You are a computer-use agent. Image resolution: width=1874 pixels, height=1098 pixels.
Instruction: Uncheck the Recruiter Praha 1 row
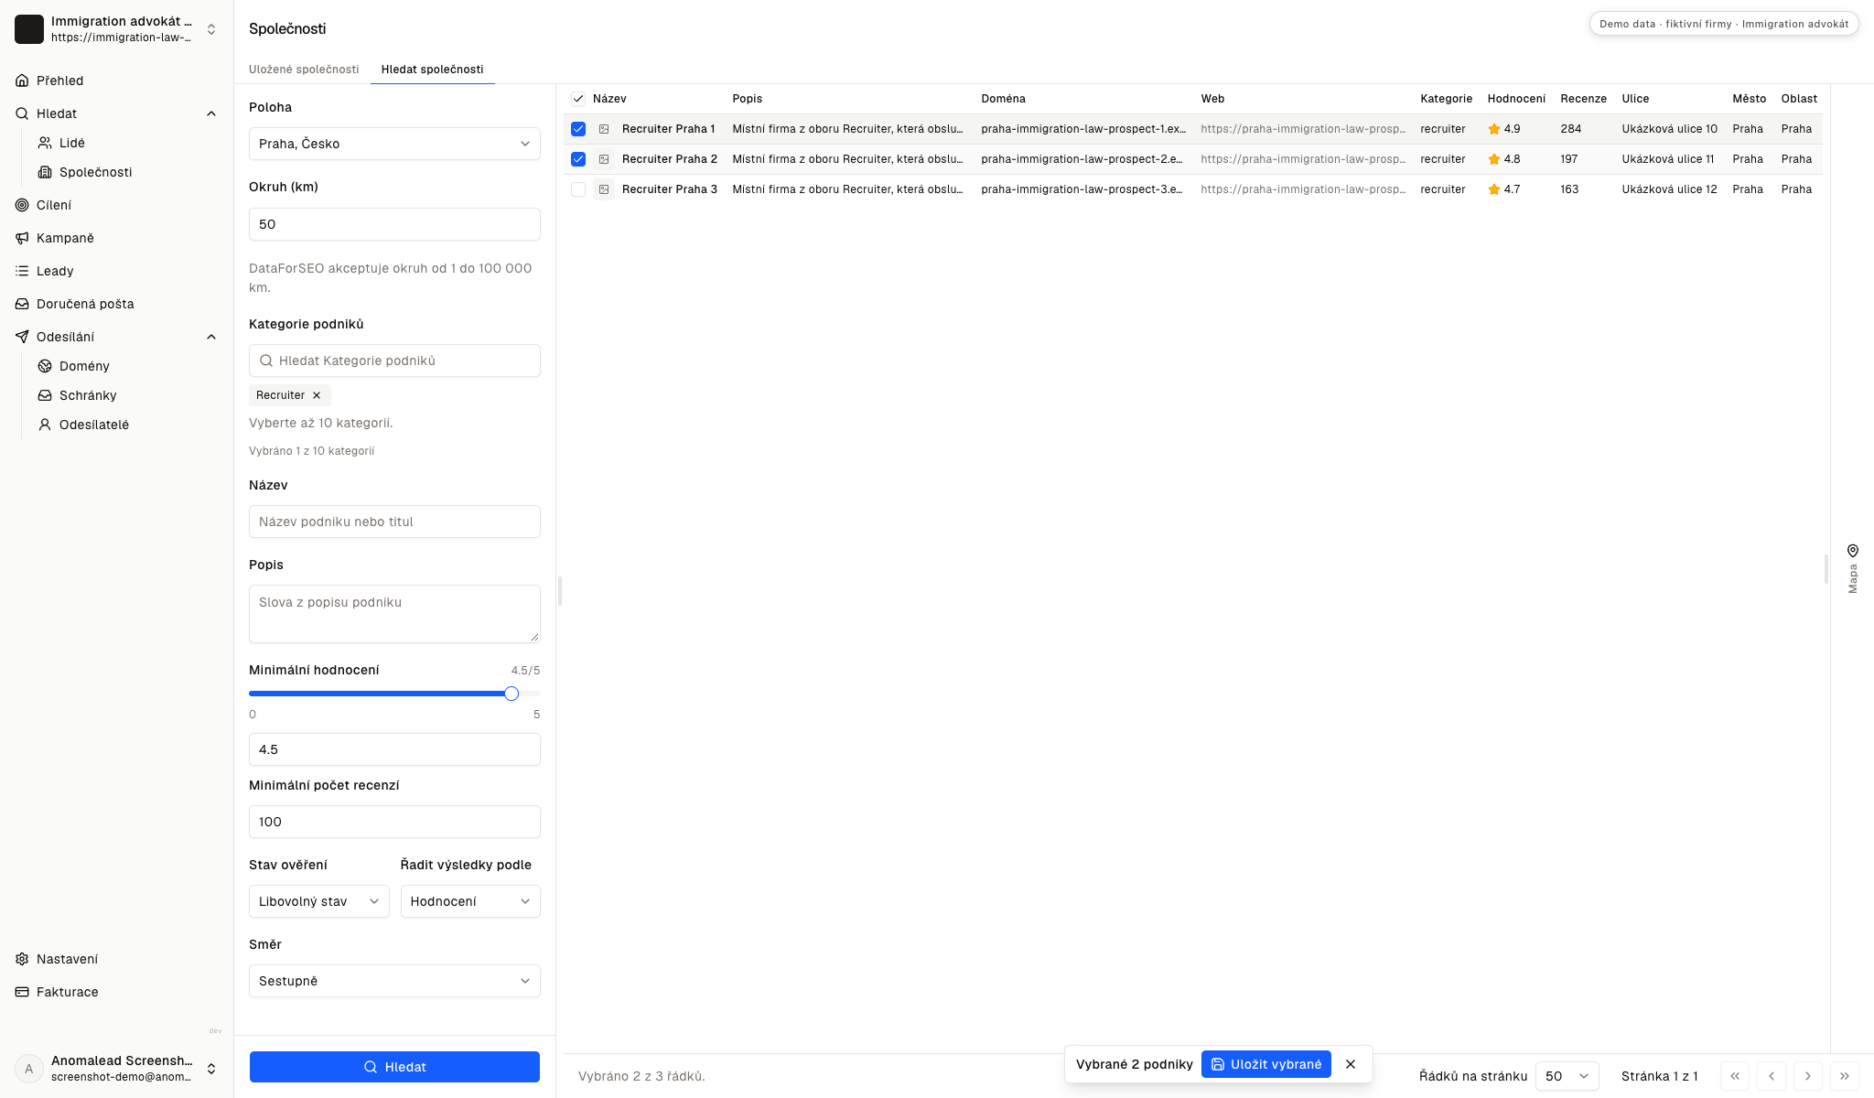pos(578,129)
